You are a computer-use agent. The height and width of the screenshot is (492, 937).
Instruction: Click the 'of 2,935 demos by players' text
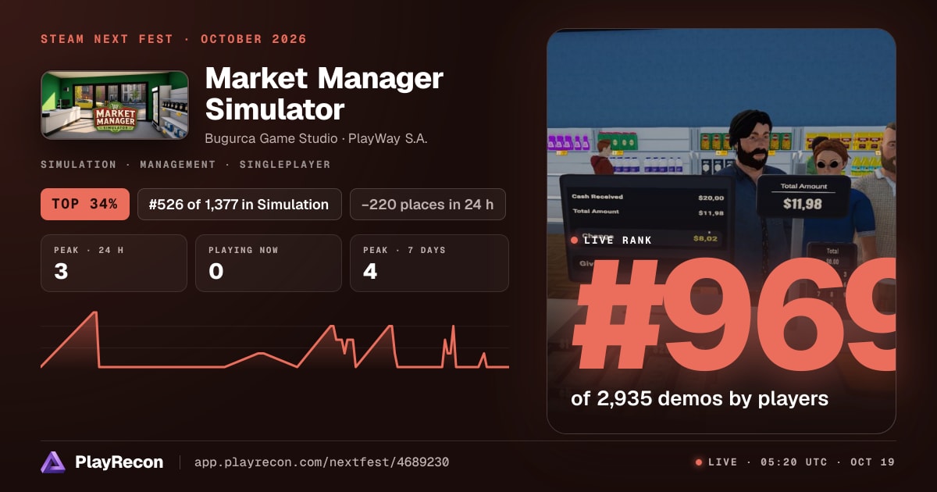point(700,398)
